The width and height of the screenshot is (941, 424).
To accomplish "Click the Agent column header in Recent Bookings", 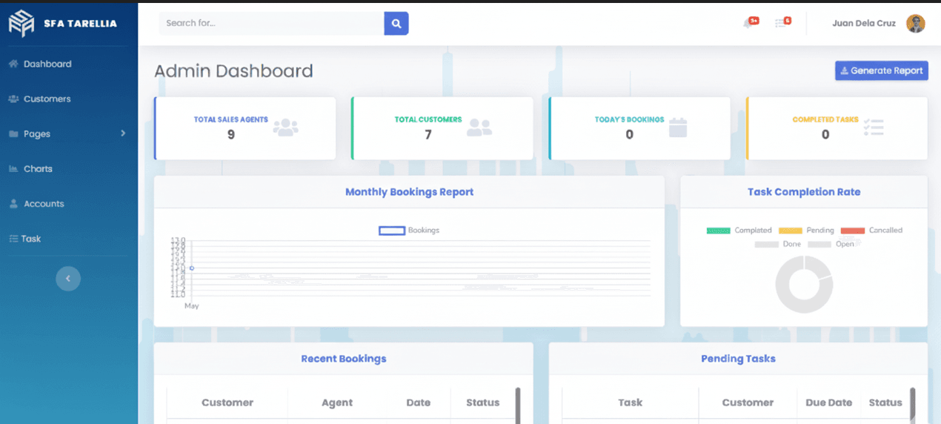I will tap(337, 403).
